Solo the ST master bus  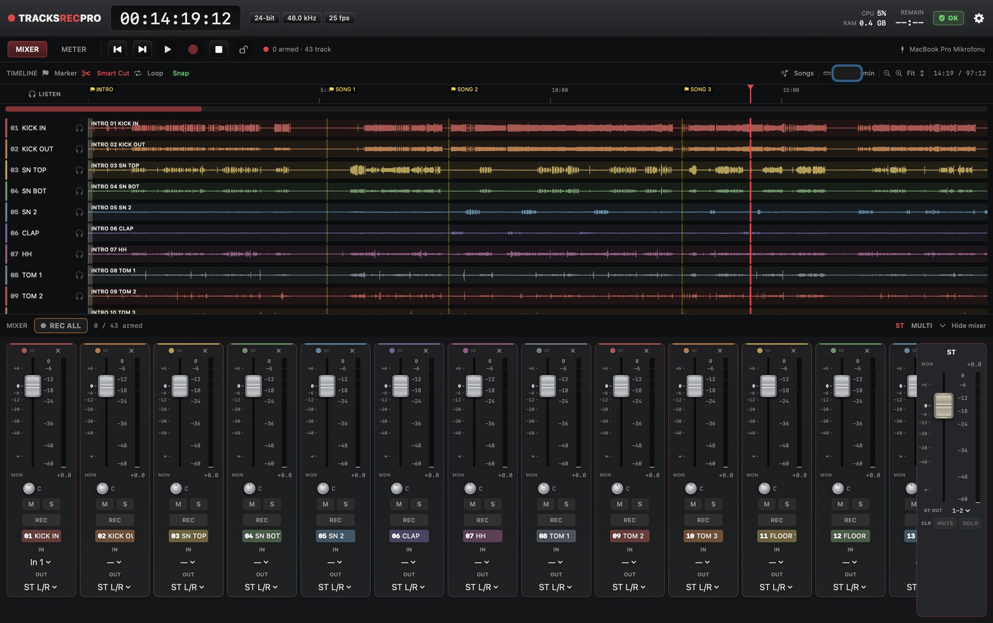(970, 523)
